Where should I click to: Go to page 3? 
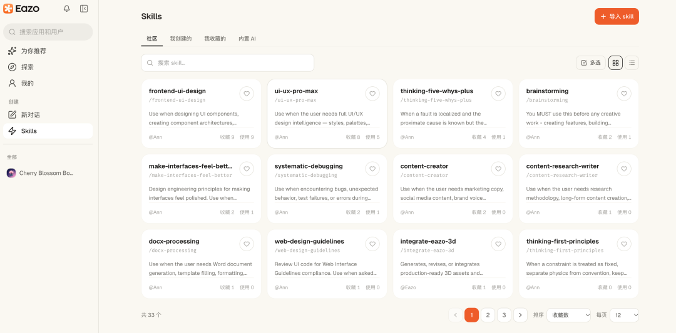click(504, 315)
